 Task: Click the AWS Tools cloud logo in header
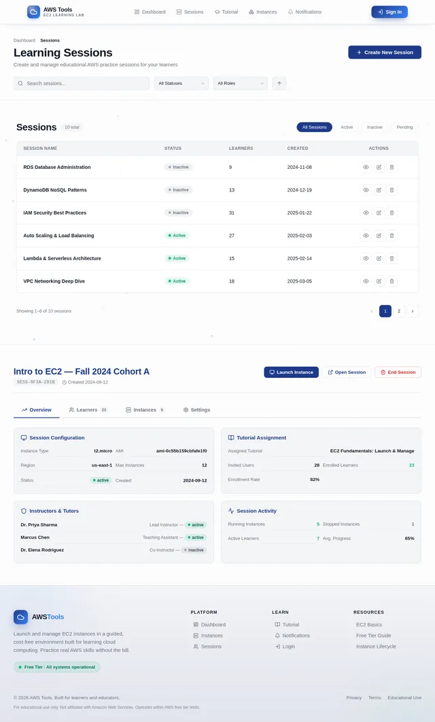click(33, 12)
